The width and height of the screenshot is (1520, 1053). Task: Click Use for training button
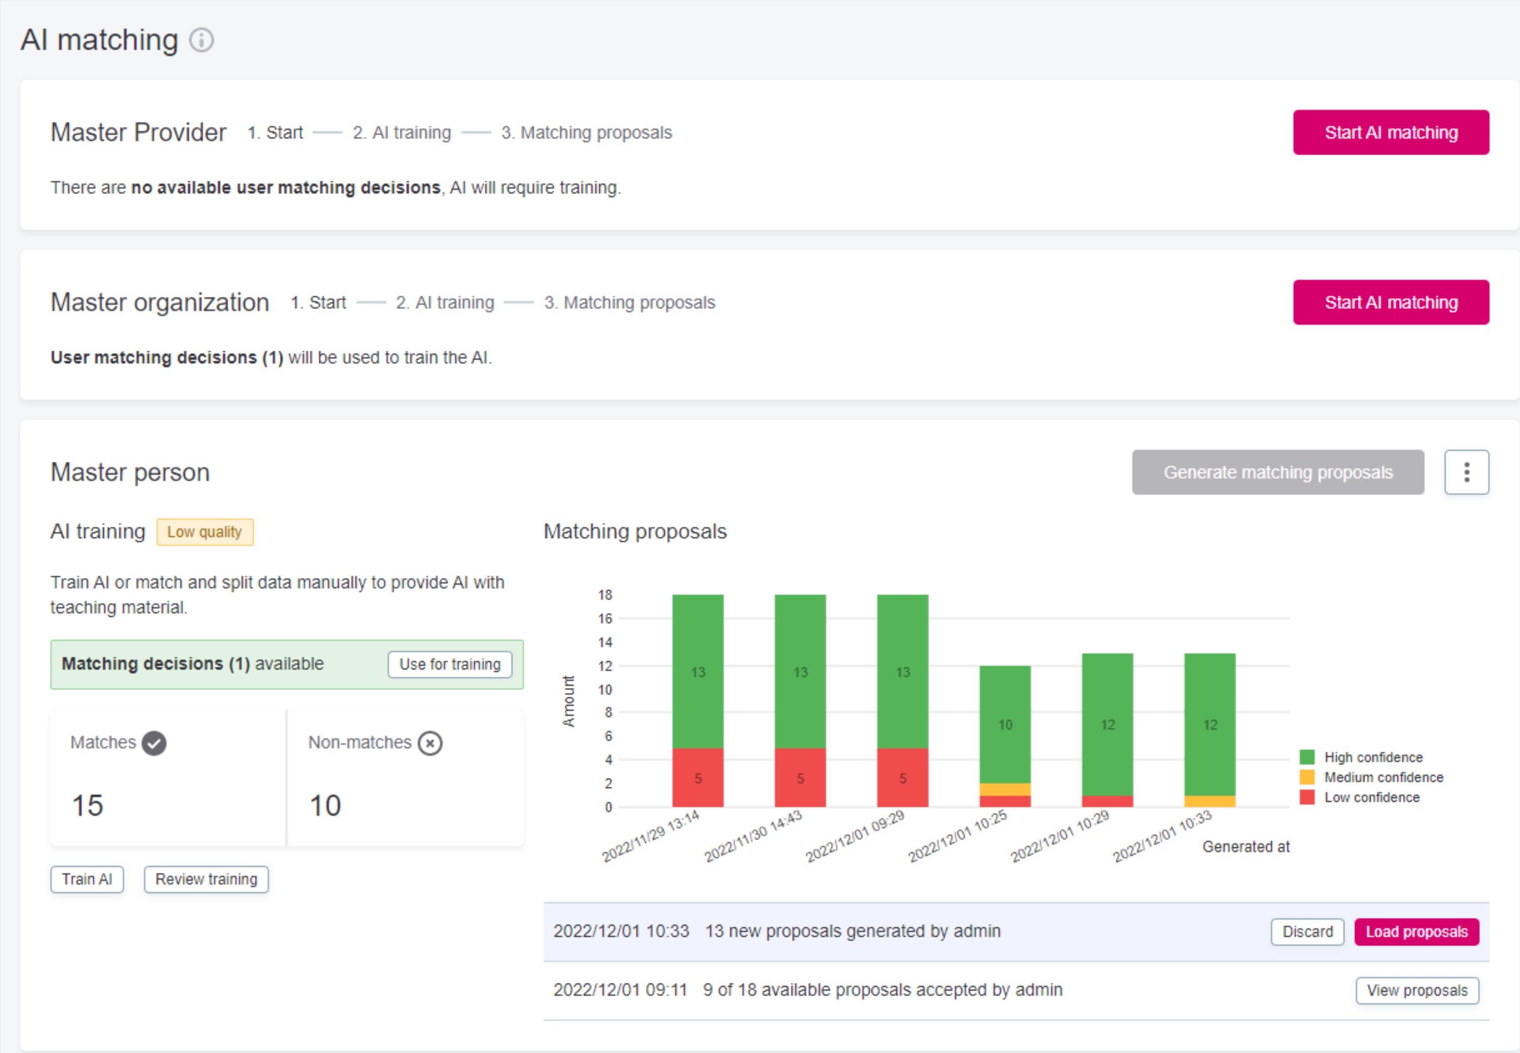(x=450, y=664)
